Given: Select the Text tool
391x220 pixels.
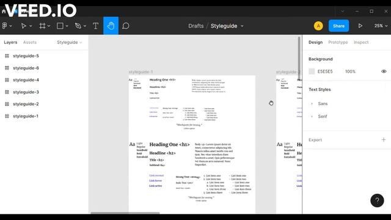Looking at the screenshot, I should pos(95,26).
